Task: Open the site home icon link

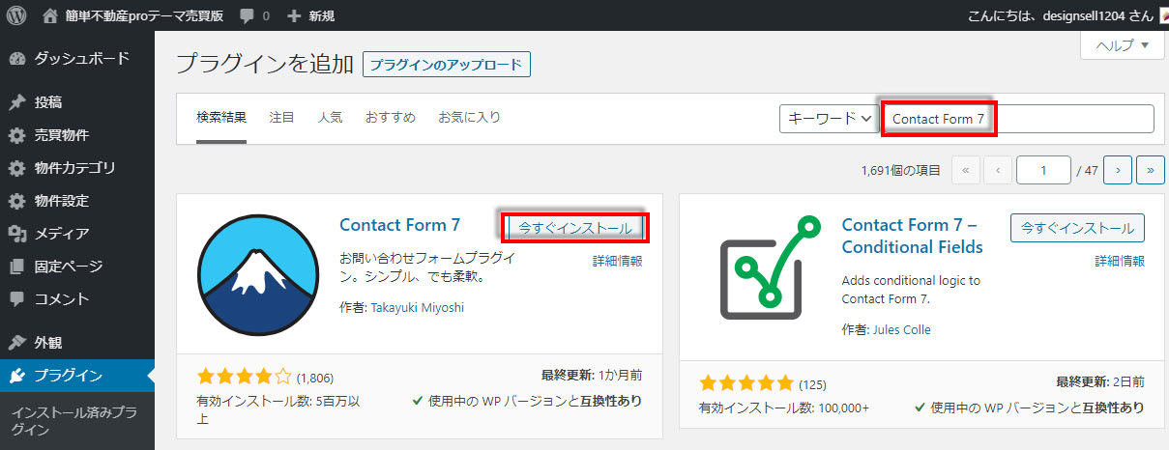Action: click(50, 15)
